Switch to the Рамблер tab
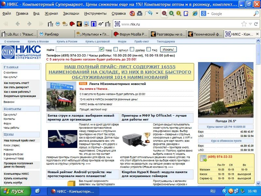Image resolution: width=261 pixels, height=196 pixels. click(x=56, y=34)
